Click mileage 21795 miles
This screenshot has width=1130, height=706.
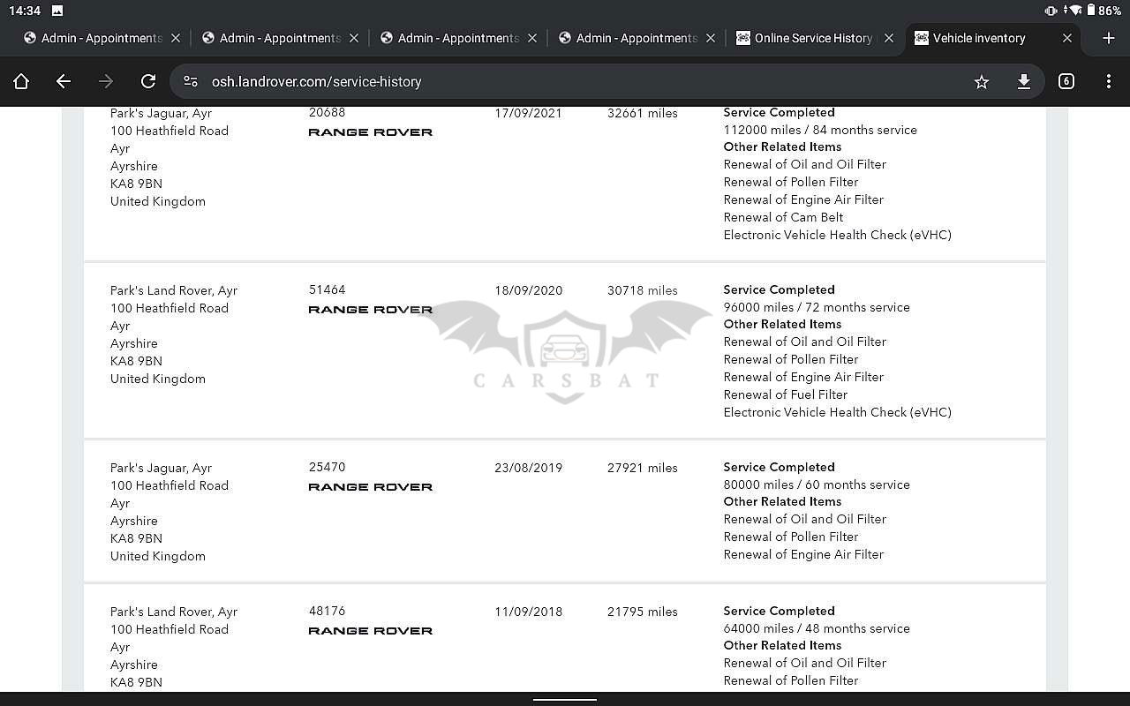pyautogui.click(x=643, y=612)
